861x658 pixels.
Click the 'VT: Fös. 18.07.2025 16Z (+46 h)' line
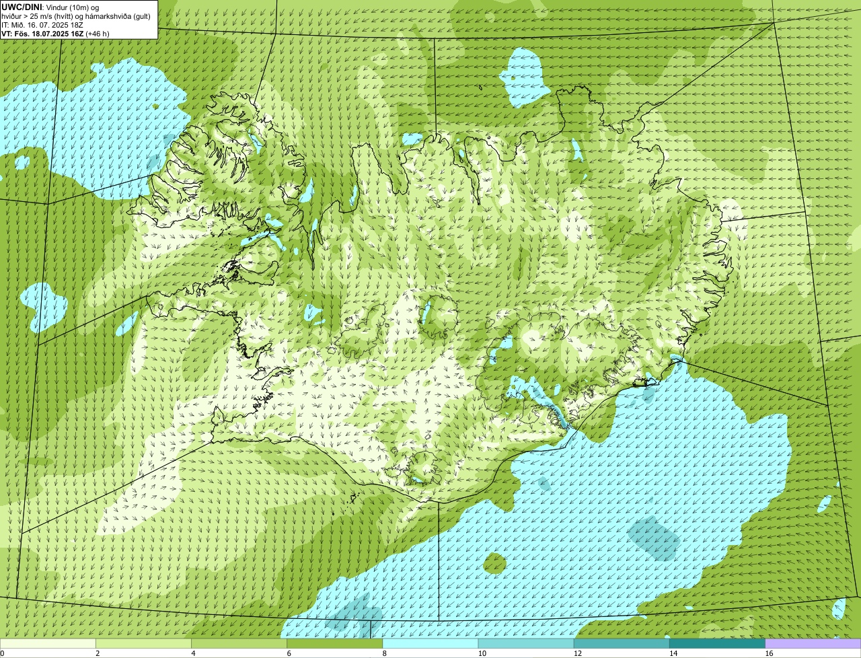(x=55, y=34)
